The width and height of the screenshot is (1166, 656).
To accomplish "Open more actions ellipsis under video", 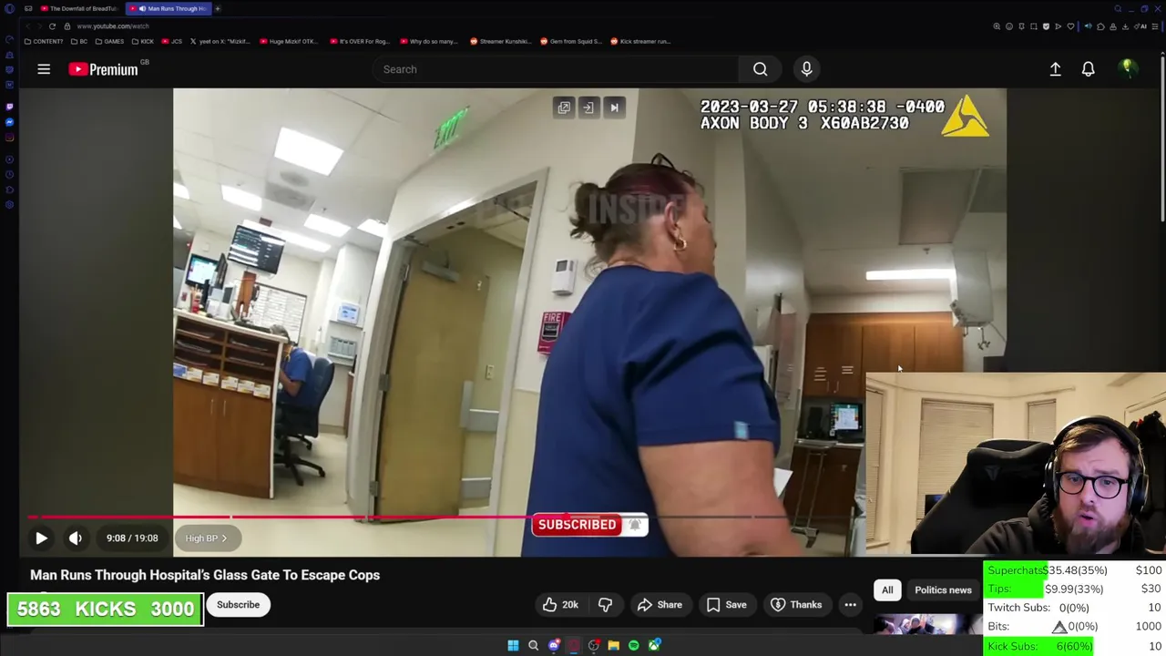I will (x=850, y=605).
